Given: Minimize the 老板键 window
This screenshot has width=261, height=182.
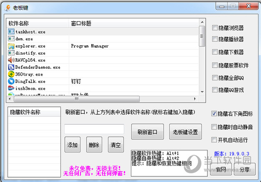Looking at the screenshot, I should coord(222,7).
